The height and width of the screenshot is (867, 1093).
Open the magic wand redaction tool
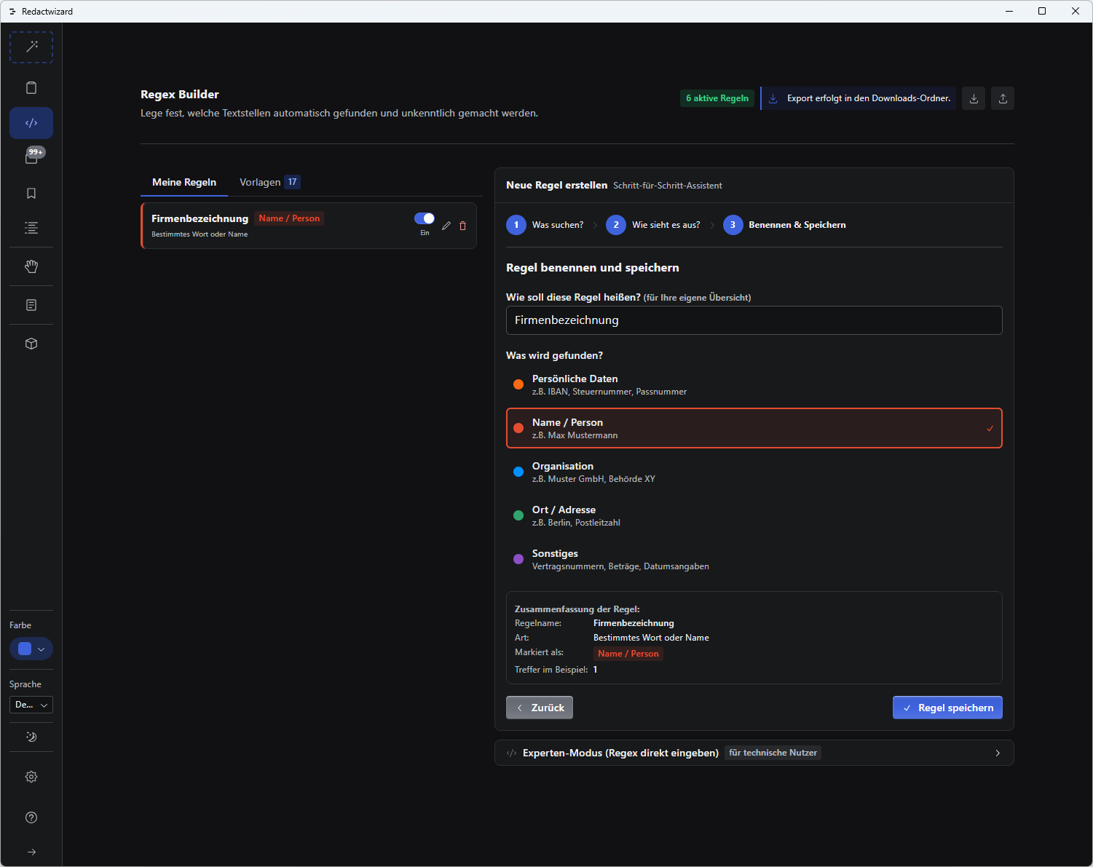coord(31,47)
